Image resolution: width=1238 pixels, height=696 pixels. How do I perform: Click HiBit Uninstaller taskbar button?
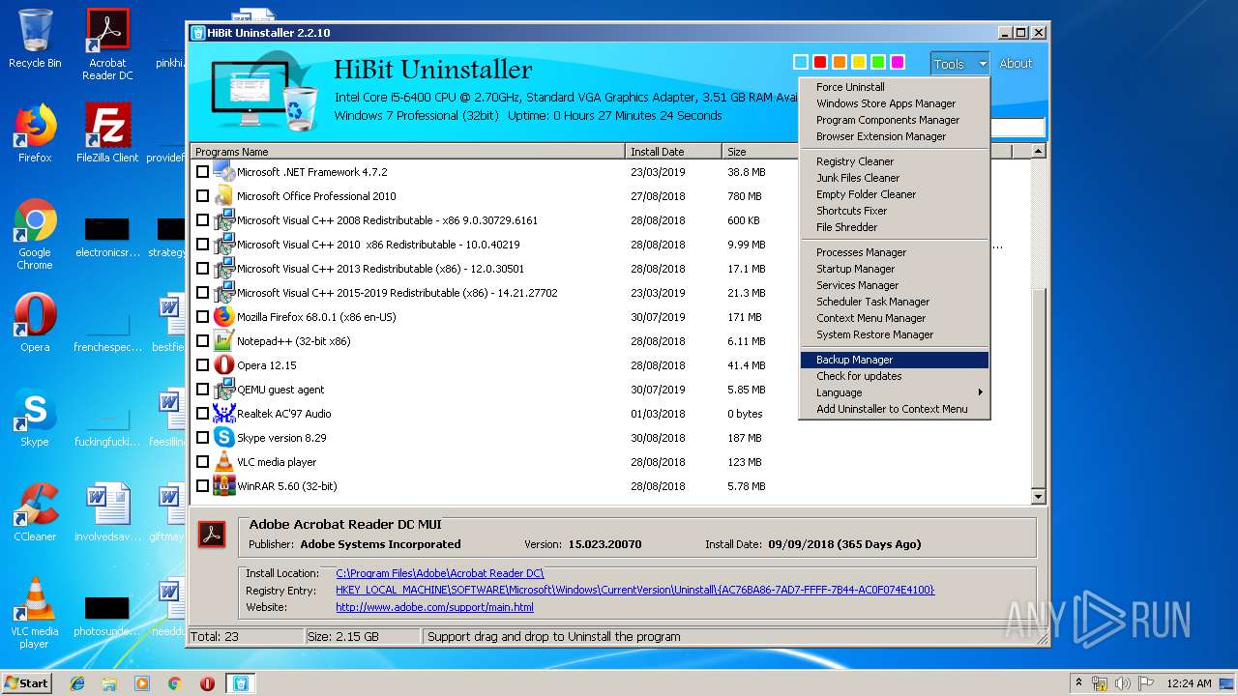(x=240, y=683)
